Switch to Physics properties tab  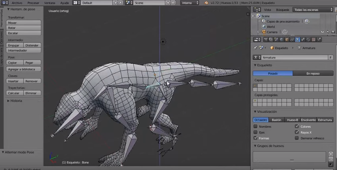point(319,39)
